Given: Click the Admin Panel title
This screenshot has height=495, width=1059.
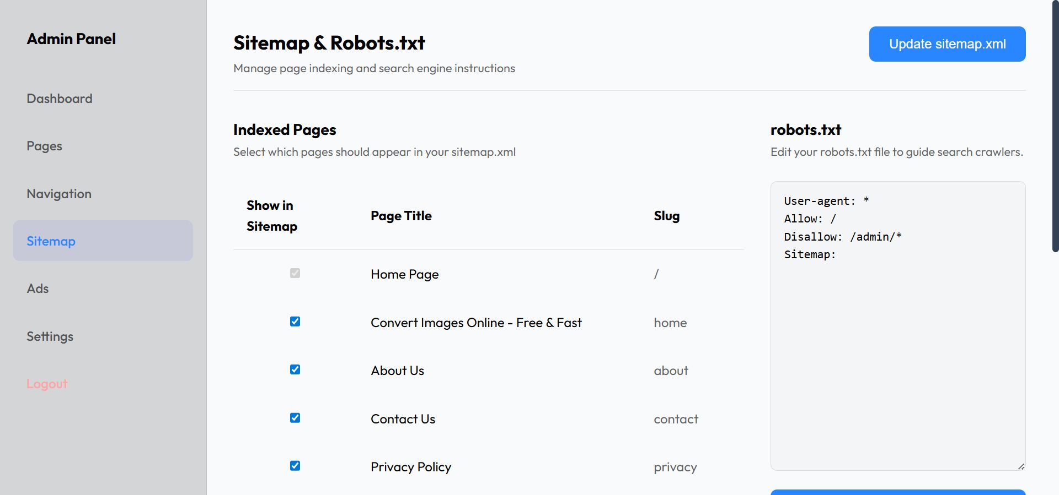Looking at the screenshot, I should point(72,39).
